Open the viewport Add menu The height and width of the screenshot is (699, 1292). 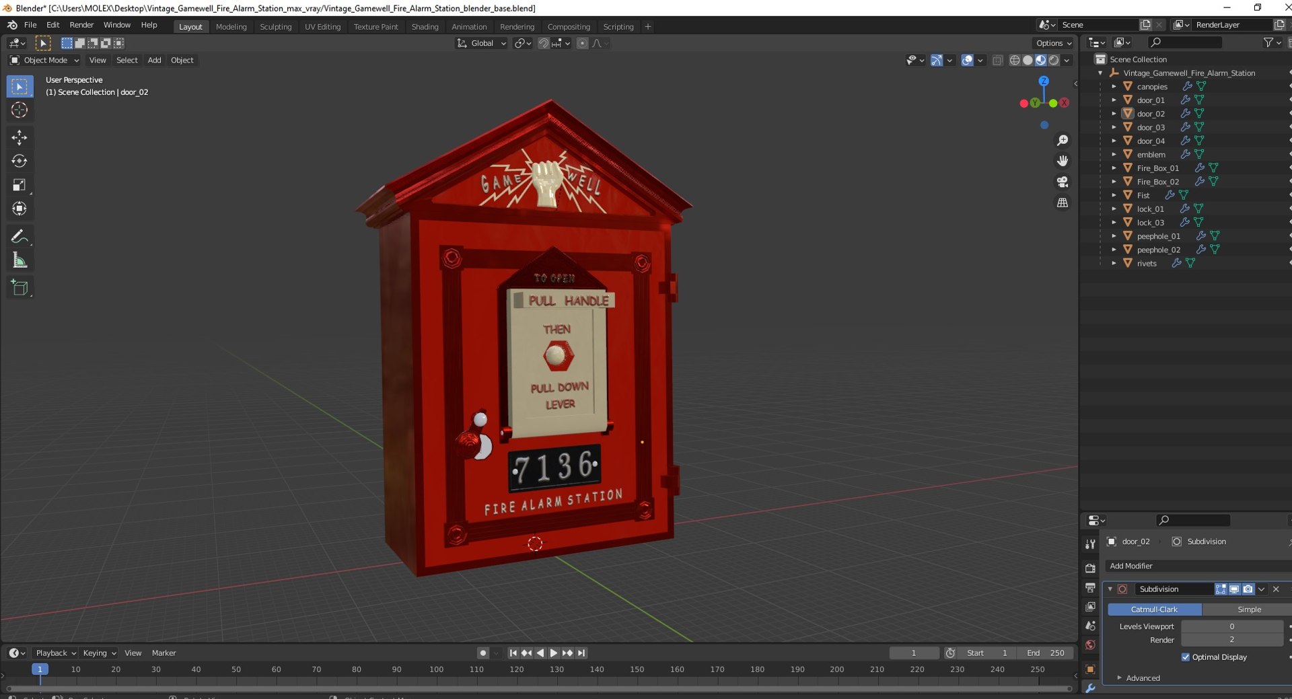(154, 61)
